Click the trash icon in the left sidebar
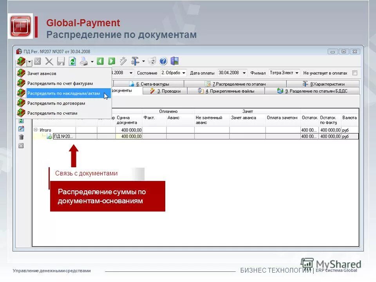This screenshot has height=282, width=376. (20, 136)
